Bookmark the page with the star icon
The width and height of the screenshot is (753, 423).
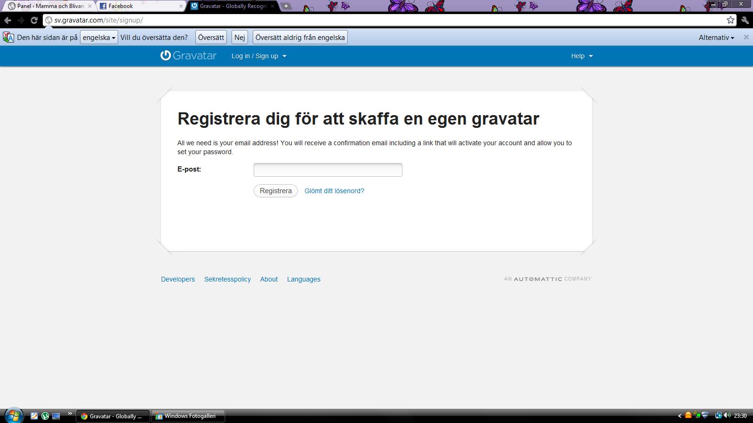pyautogui.click(x=730, y=20)
